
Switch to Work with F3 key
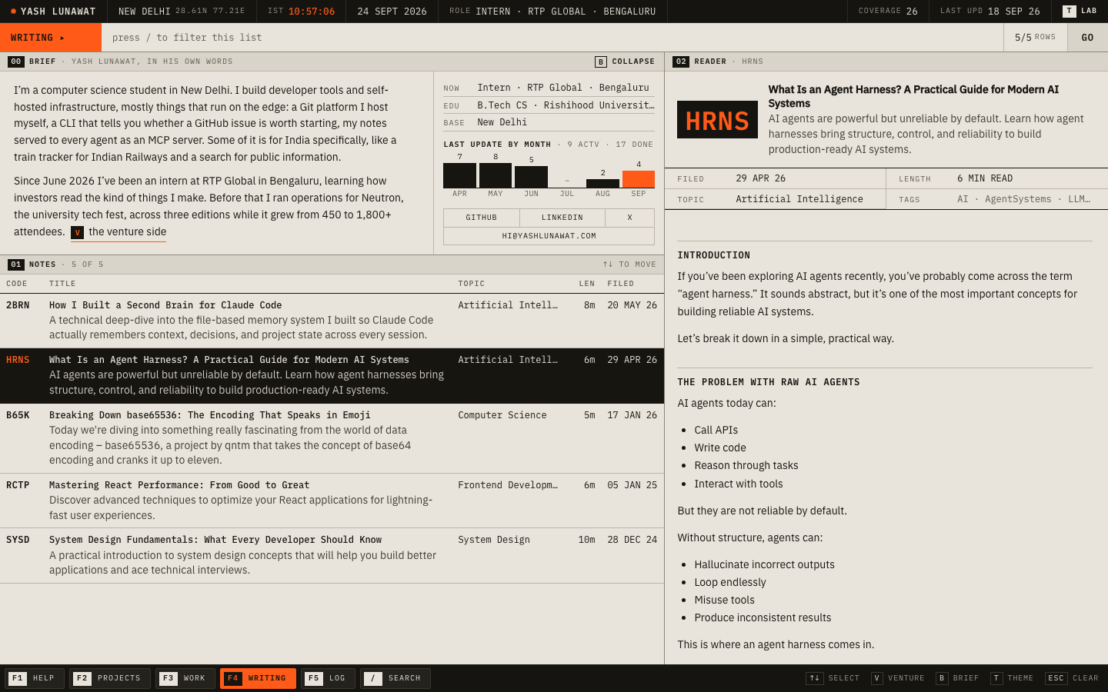185,678
